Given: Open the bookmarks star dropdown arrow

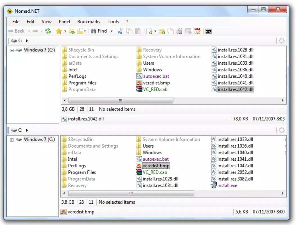Looking at the screenshot, I should (x=65, y=31).
